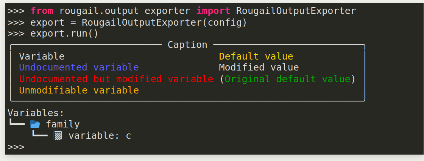Click the empty >>> prompt at bottom
The width and height of the screenshot is (424, 161).
point(16,147)
